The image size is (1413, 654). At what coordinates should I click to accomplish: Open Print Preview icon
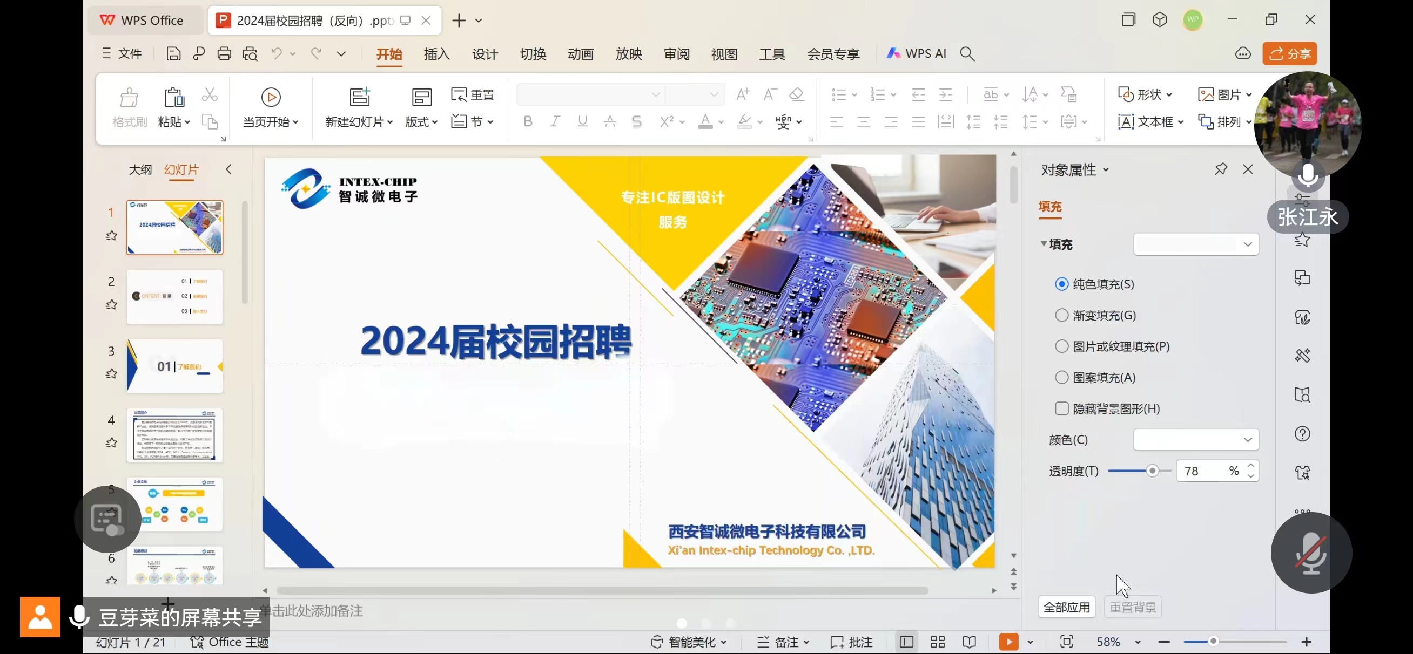click(x=250, y=54)
